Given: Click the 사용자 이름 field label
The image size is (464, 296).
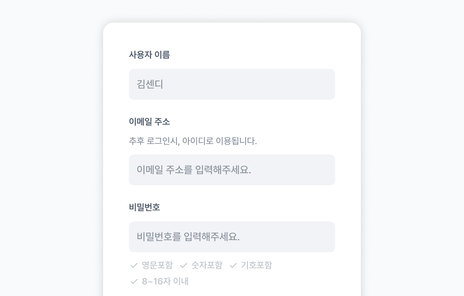Looking at the screenshot, I should click(x=150, y=55).
